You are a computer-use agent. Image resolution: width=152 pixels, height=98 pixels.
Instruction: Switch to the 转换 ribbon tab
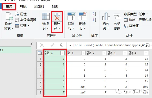pyautogui.click(x=23, y=6)
